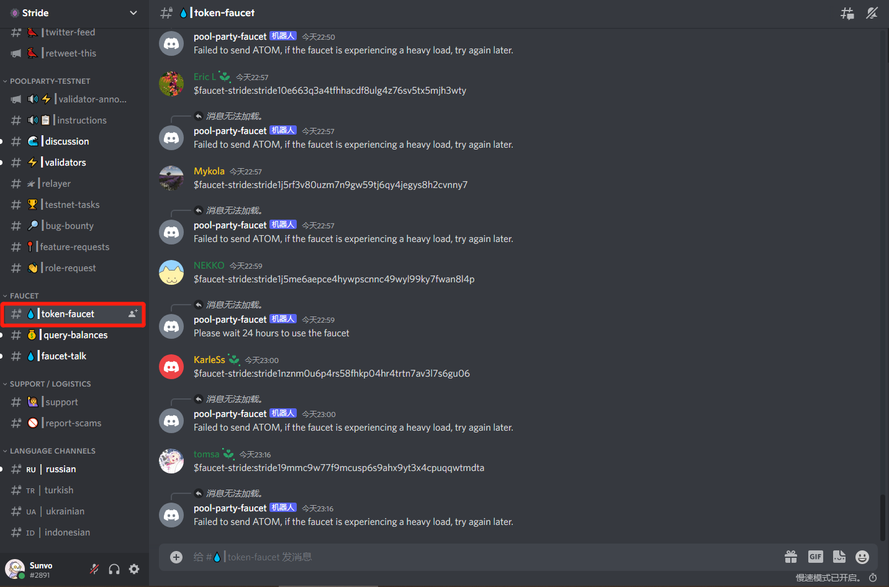
Task: Open user settings gear icon
Action: 134,569
